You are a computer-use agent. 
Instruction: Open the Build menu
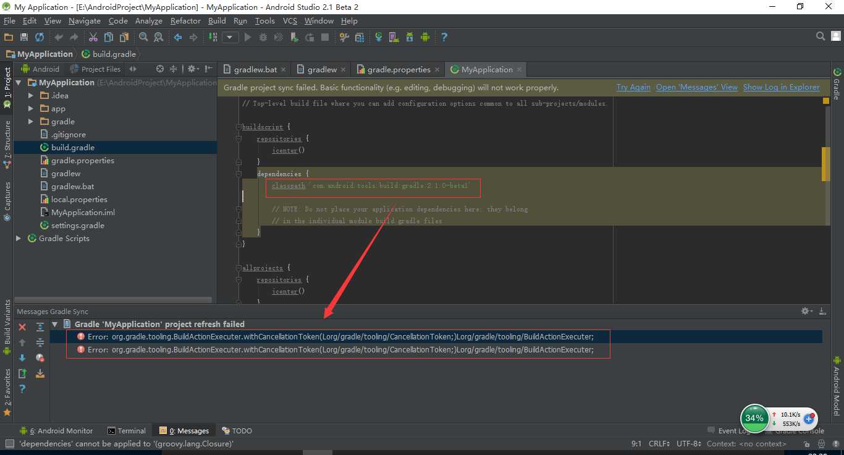click(217, 20)
